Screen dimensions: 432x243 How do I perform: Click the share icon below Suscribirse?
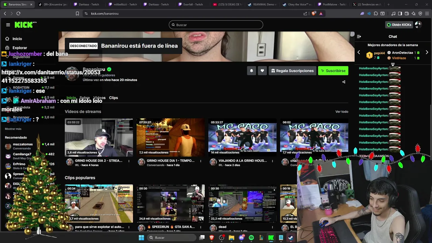(344, 82)
